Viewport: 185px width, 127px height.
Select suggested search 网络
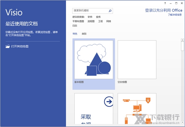(109, 21)
